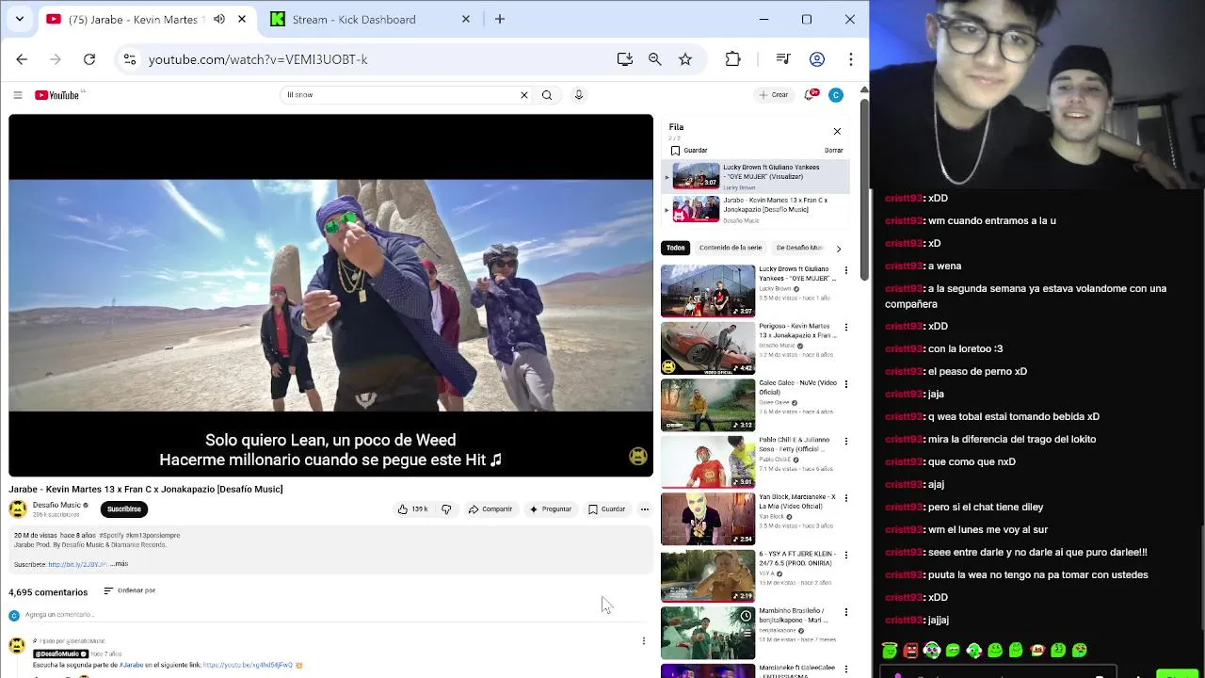Image resolution: width=1205 pixels, height=678 pixels.
Task: Show more filter chips arrow
Action: coord(839,248)
